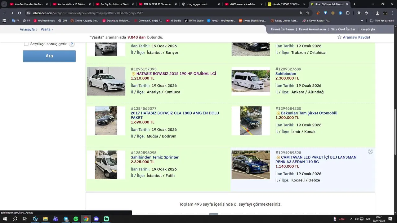Open the Vasıta breadcrumb link

[x=45, y=29]
